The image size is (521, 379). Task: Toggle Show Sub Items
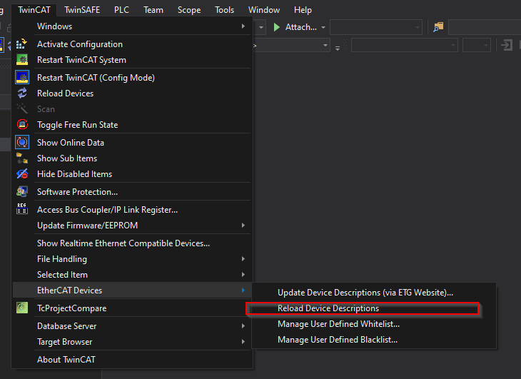132,158
